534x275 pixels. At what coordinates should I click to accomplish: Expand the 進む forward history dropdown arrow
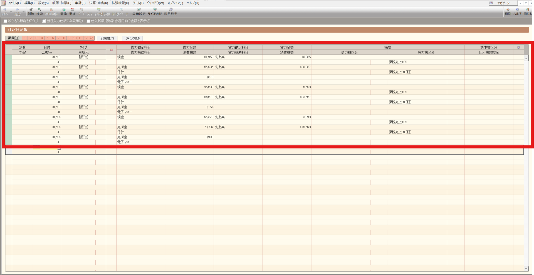(23, 12)
